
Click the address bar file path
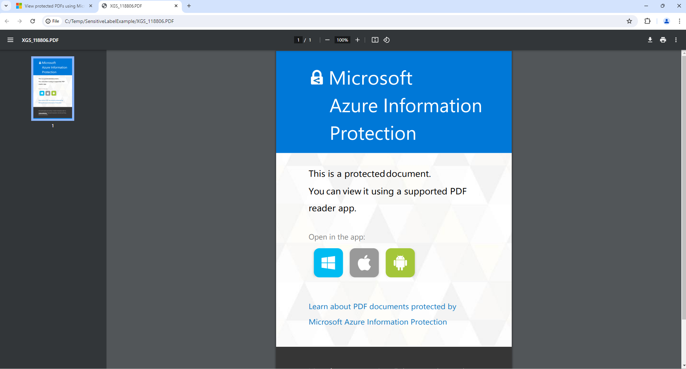tap(119, 21)
